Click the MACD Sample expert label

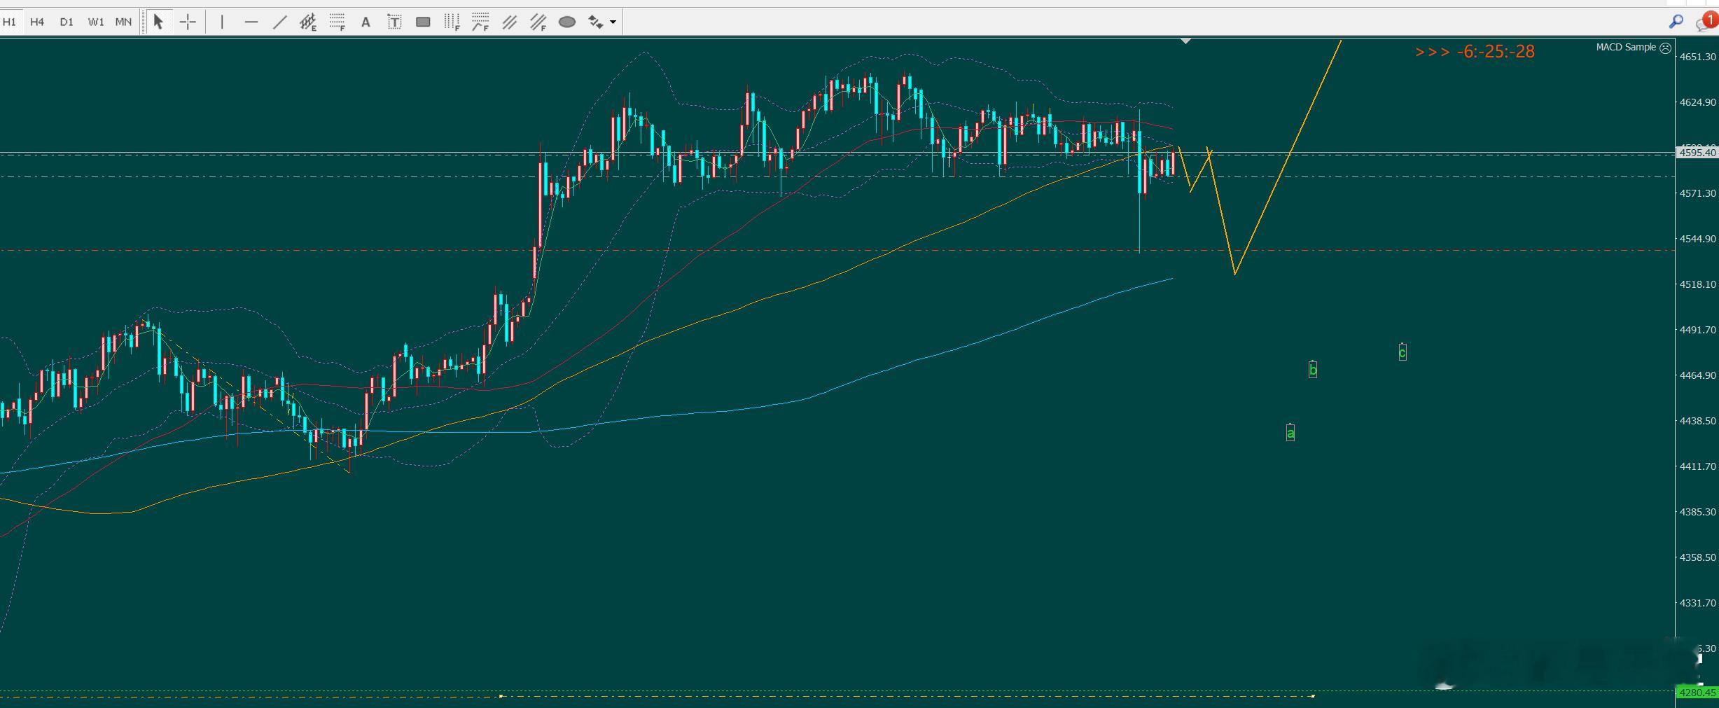tap(1626, 47)
